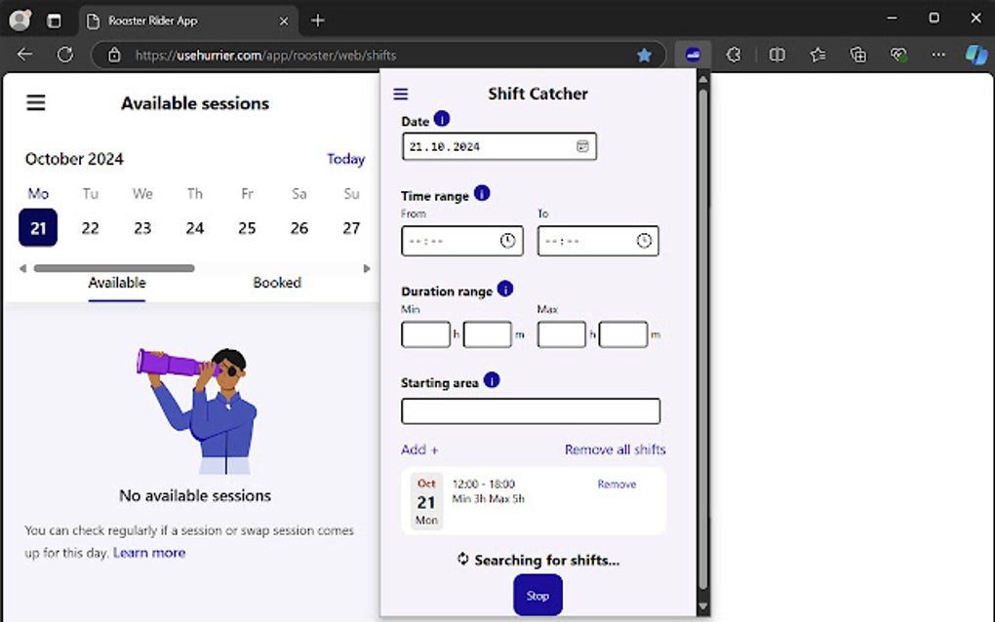
Task: Click Add + to add a shift
Action: click(419, 449)
